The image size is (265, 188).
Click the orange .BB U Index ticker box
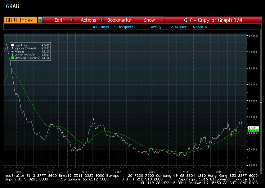point(20,20)
